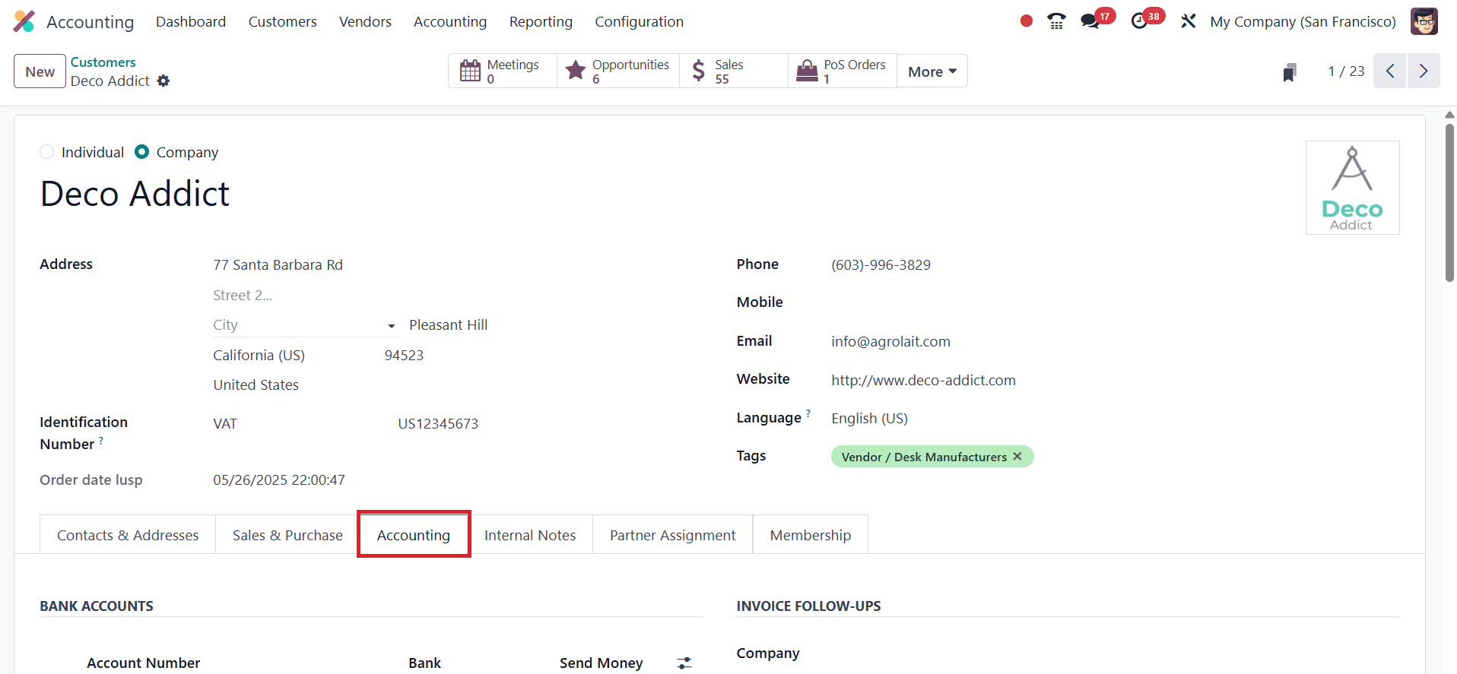Image resolution: width=1457 pixels, height=674 pixels.
Task: Click the Account Number column header
Action: (143, 663)
